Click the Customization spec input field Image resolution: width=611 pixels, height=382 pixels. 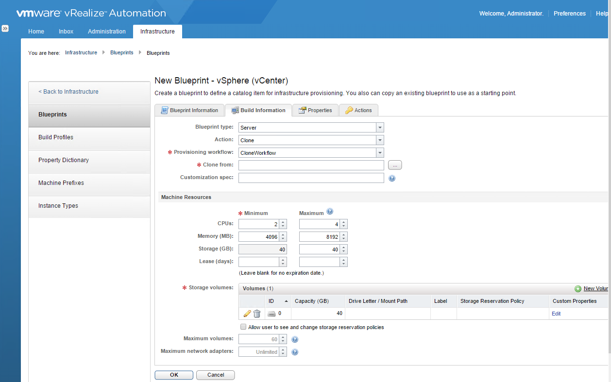[311, 178]
